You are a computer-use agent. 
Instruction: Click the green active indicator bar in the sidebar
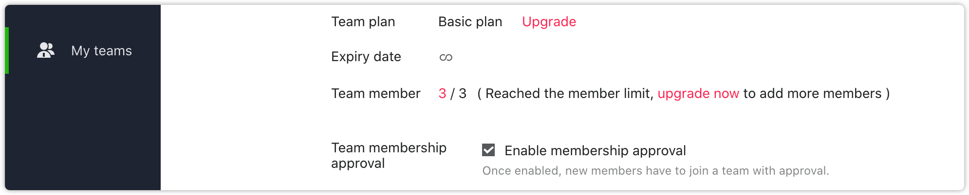coord(7,50)
